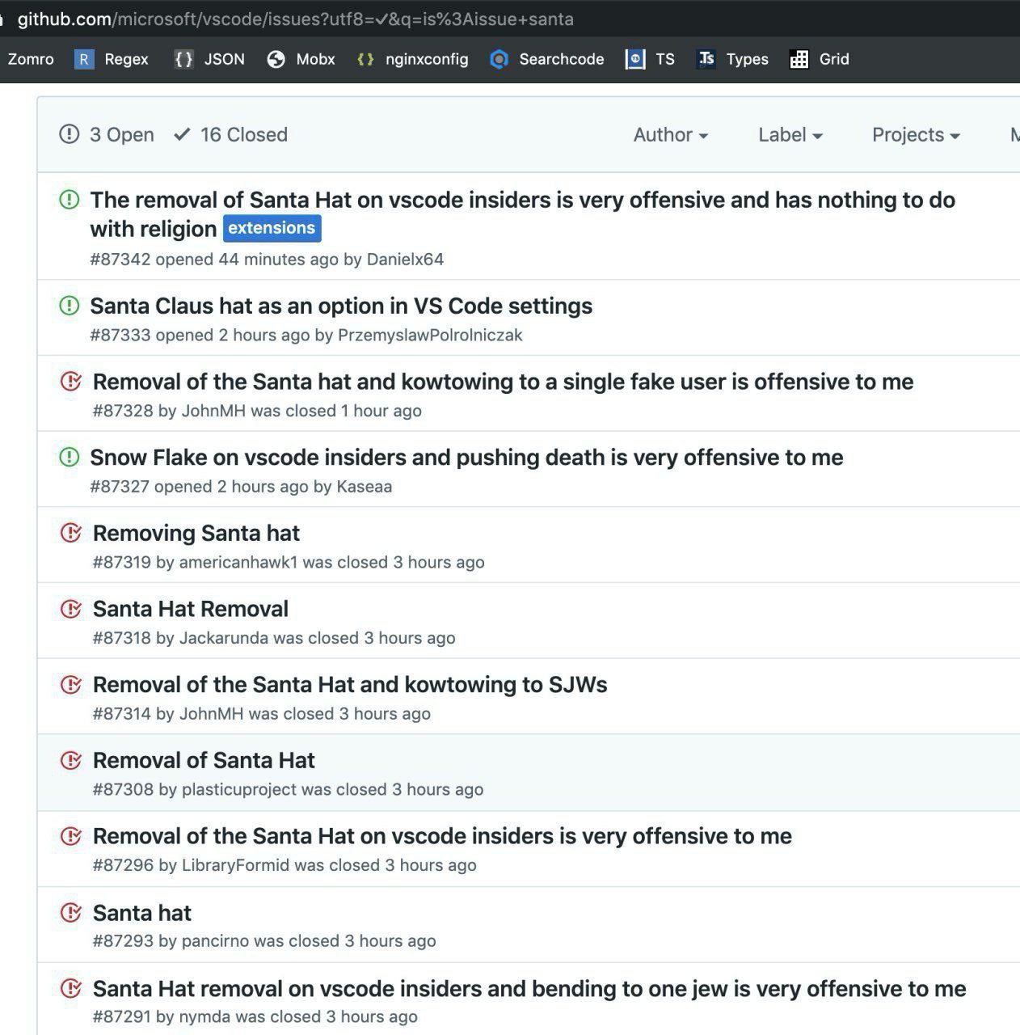Open the Snow Flake on vscode insiders issue
Screen dimensions: 1020x1035
click(x=466, y=457)
